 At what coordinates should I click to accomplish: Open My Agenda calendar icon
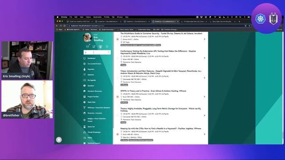coord(85,80)
